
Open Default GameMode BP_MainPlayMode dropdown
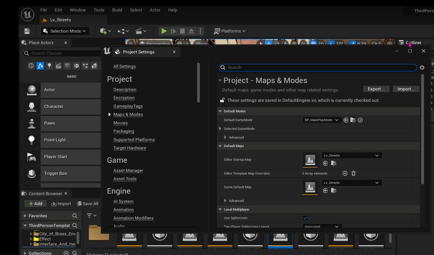322,120
